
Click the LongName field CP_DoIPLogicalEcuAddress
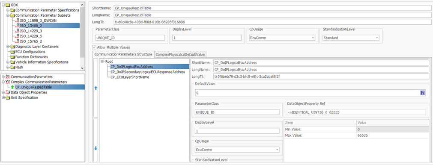click(321, 69)
